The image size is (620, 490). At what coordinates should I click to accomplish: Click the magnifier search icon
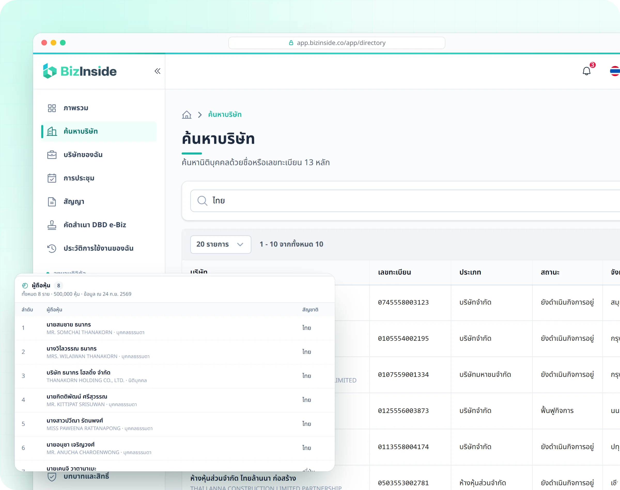pyautogui.click(x=202, y=201)
